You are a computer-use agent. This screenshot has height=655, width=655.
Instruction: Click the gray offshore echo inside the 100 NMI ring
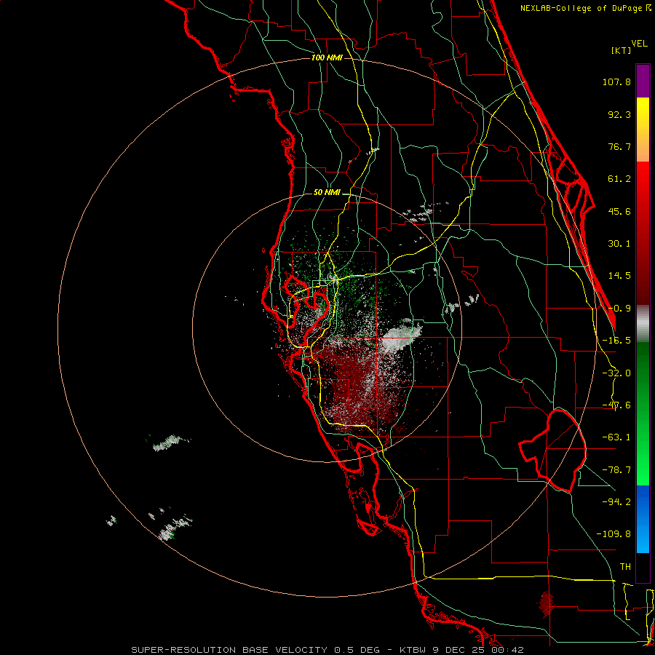click(168, 443)
